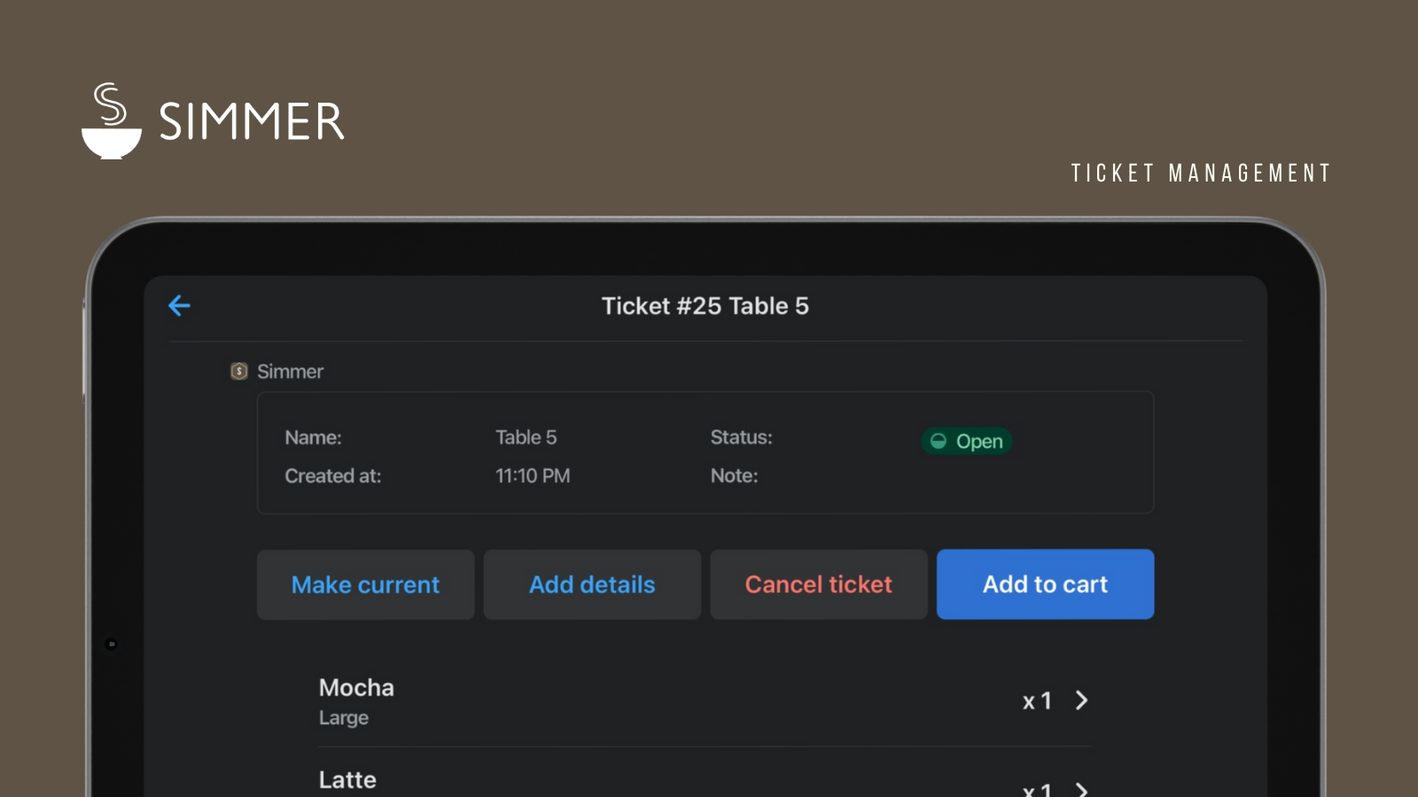Screen dimensions: 1418x797
Task: Click the Simmer badge icon beside channel name
Action: pos(238,371)
